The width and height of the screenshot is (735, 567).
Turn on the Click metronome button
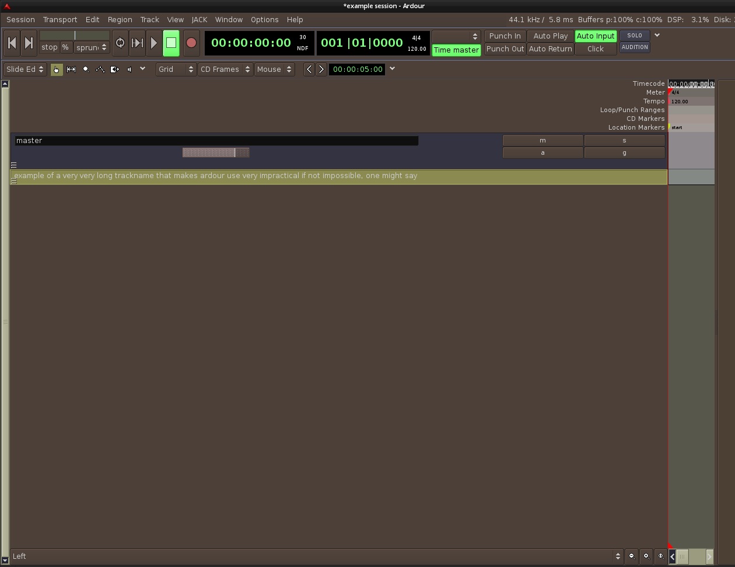point(595,49)
